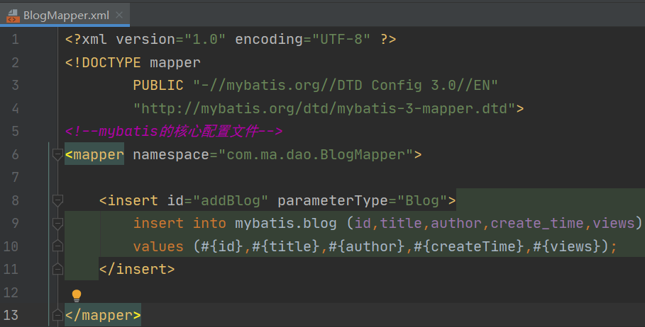Click fold end marker beside closing mapper tag
645x327 pixels.
[x=57, y=315]
